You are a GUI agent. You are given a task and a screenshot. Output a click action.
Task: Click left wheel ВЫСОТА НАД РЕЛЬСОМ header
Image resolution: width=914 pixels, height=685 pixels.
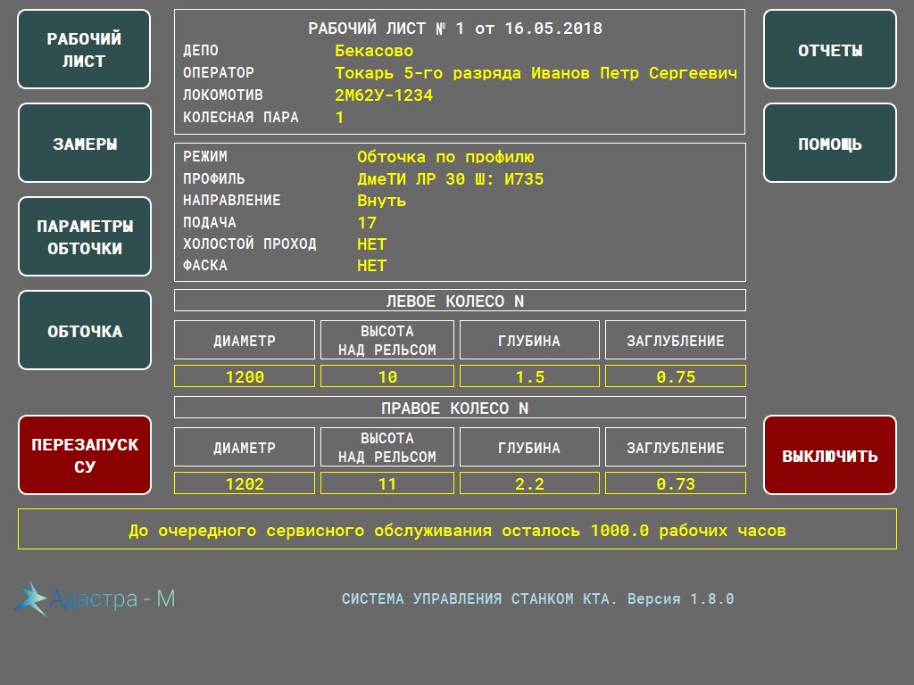[387, 340]
